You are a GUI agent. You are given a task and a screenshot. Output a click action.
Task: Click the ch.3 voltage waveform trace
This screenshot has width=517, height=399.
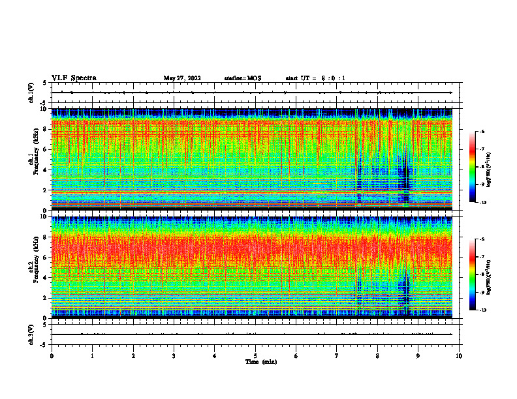coord(251,334)
